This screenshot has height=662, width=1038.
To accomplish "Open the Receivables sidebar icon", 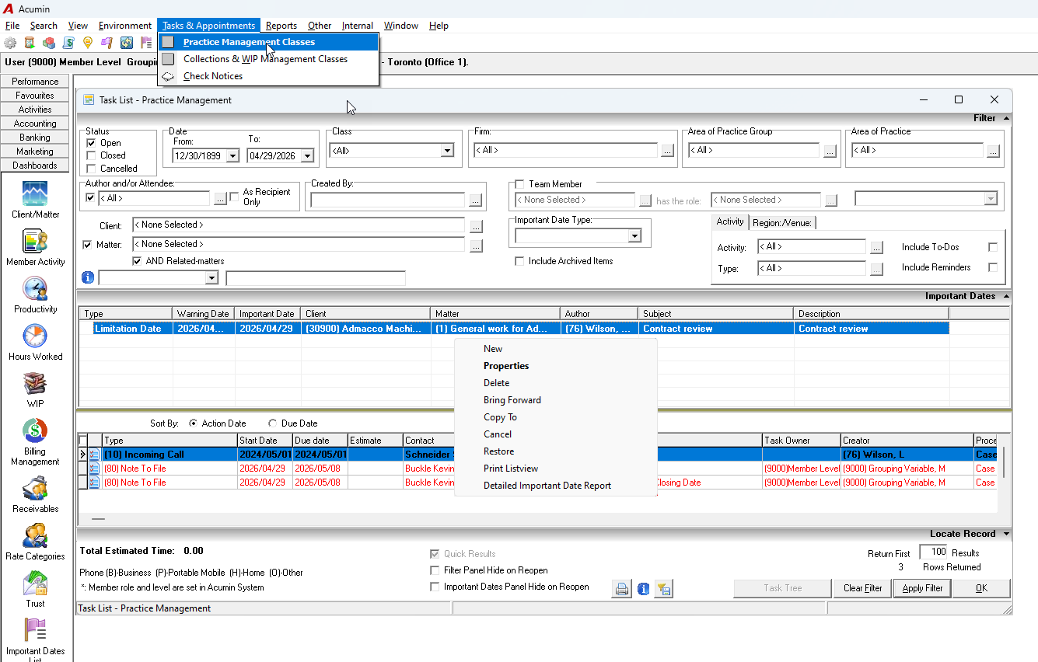I will pyautogui.click(x=36, y=494).
